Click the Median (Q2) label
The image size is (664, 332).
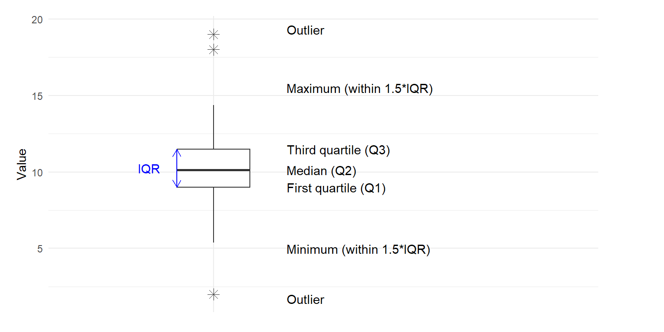tap(321, 171)
